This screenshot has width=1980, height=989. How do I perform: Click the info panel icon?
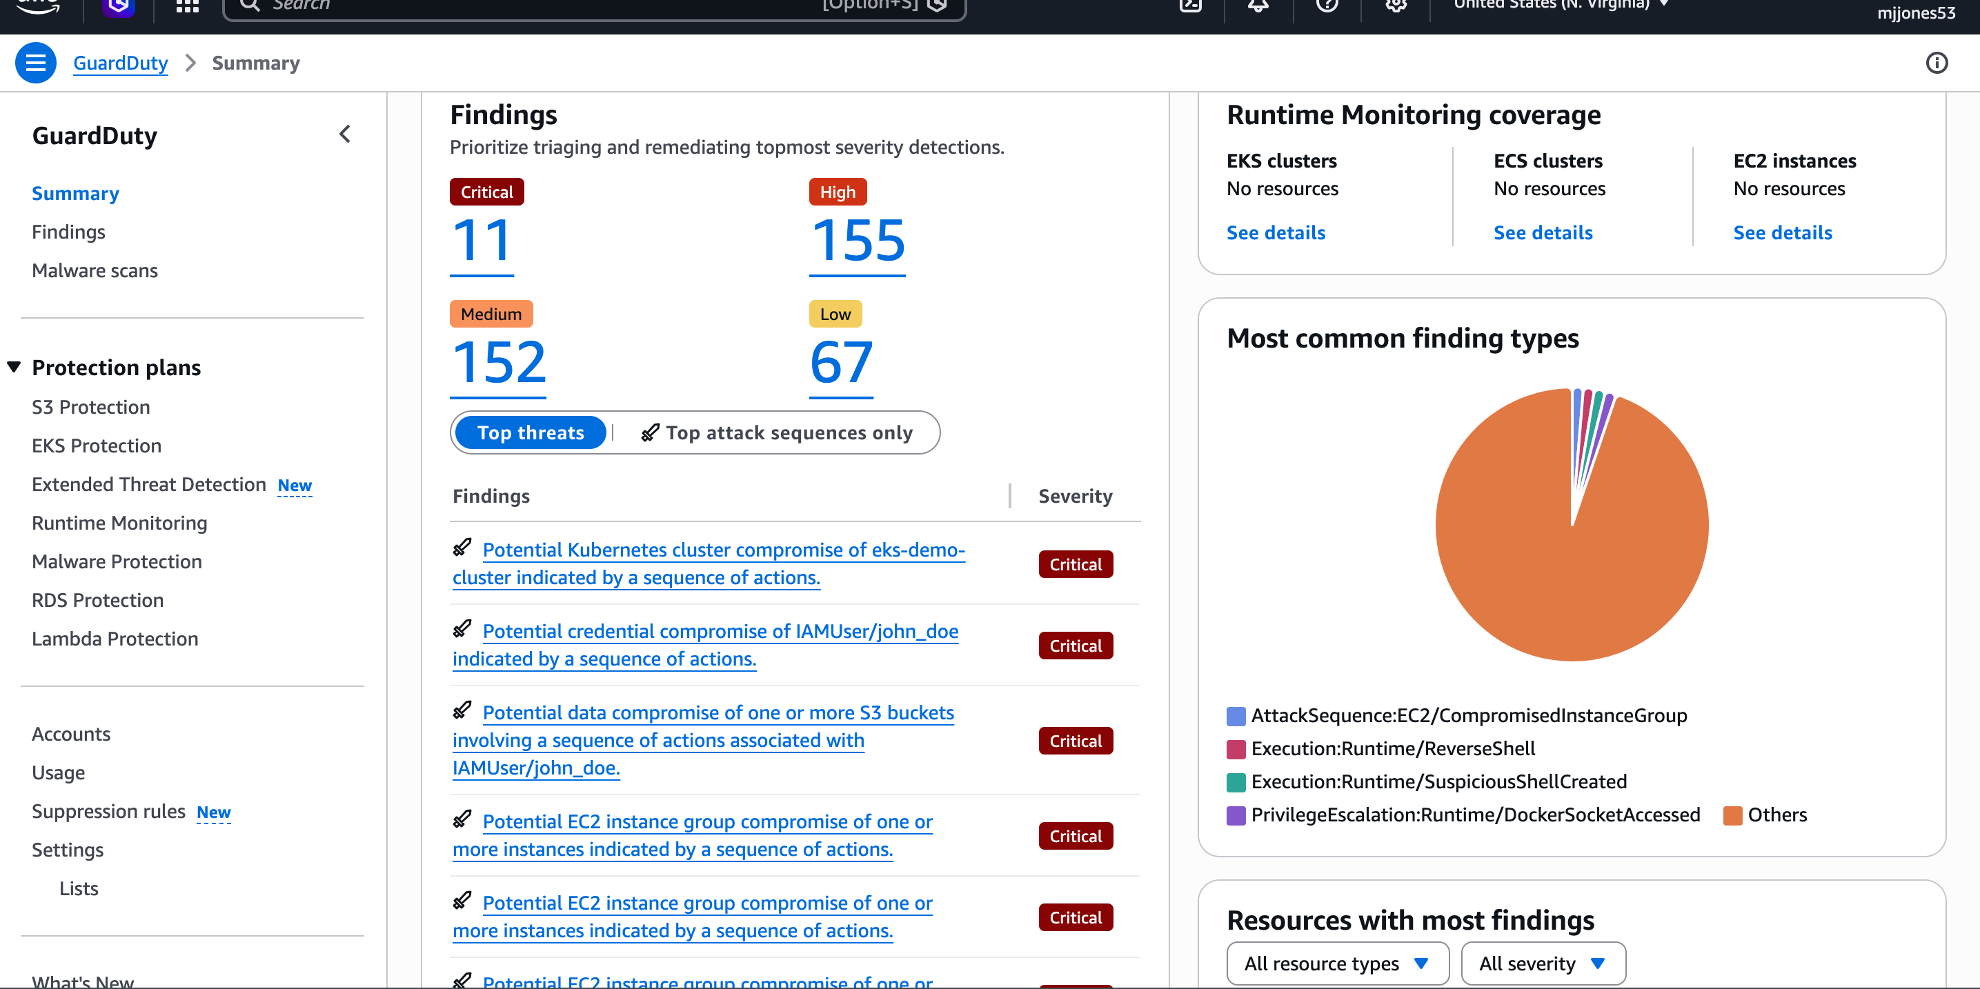[1936, 63]
